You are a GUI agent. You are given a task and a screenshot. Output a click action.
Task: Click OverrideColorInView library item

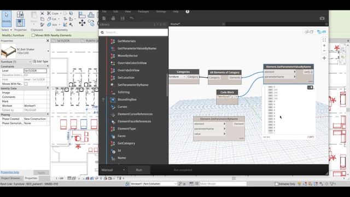coord(132,63)
